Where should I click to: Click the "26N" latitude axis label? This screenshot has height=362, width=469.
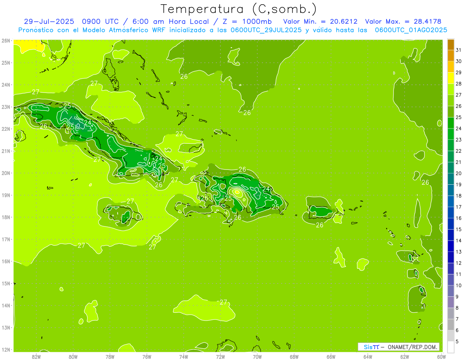click(5, 41)
